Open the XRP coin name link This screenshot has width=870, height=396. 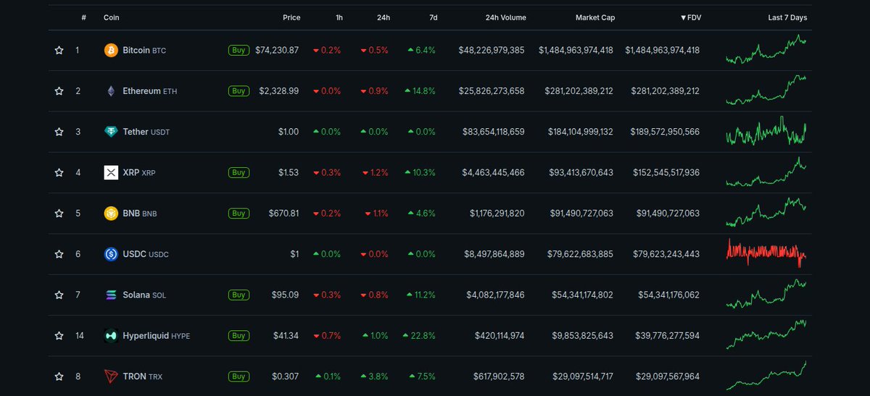pyautogui.click(x=139, y=172)
